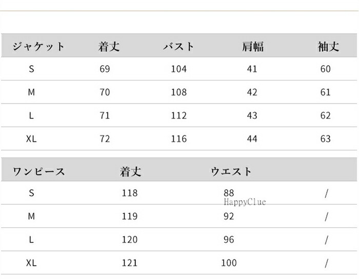Click the waist value 96

coord(229,240)
